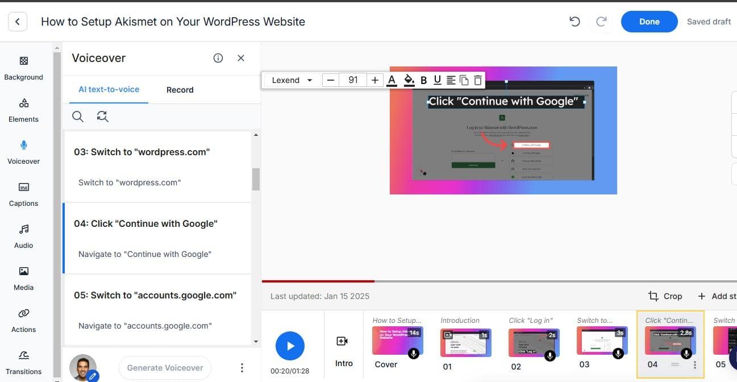Click the blue Done button
The height and width of the screenshot is (382, 737).
649,22
